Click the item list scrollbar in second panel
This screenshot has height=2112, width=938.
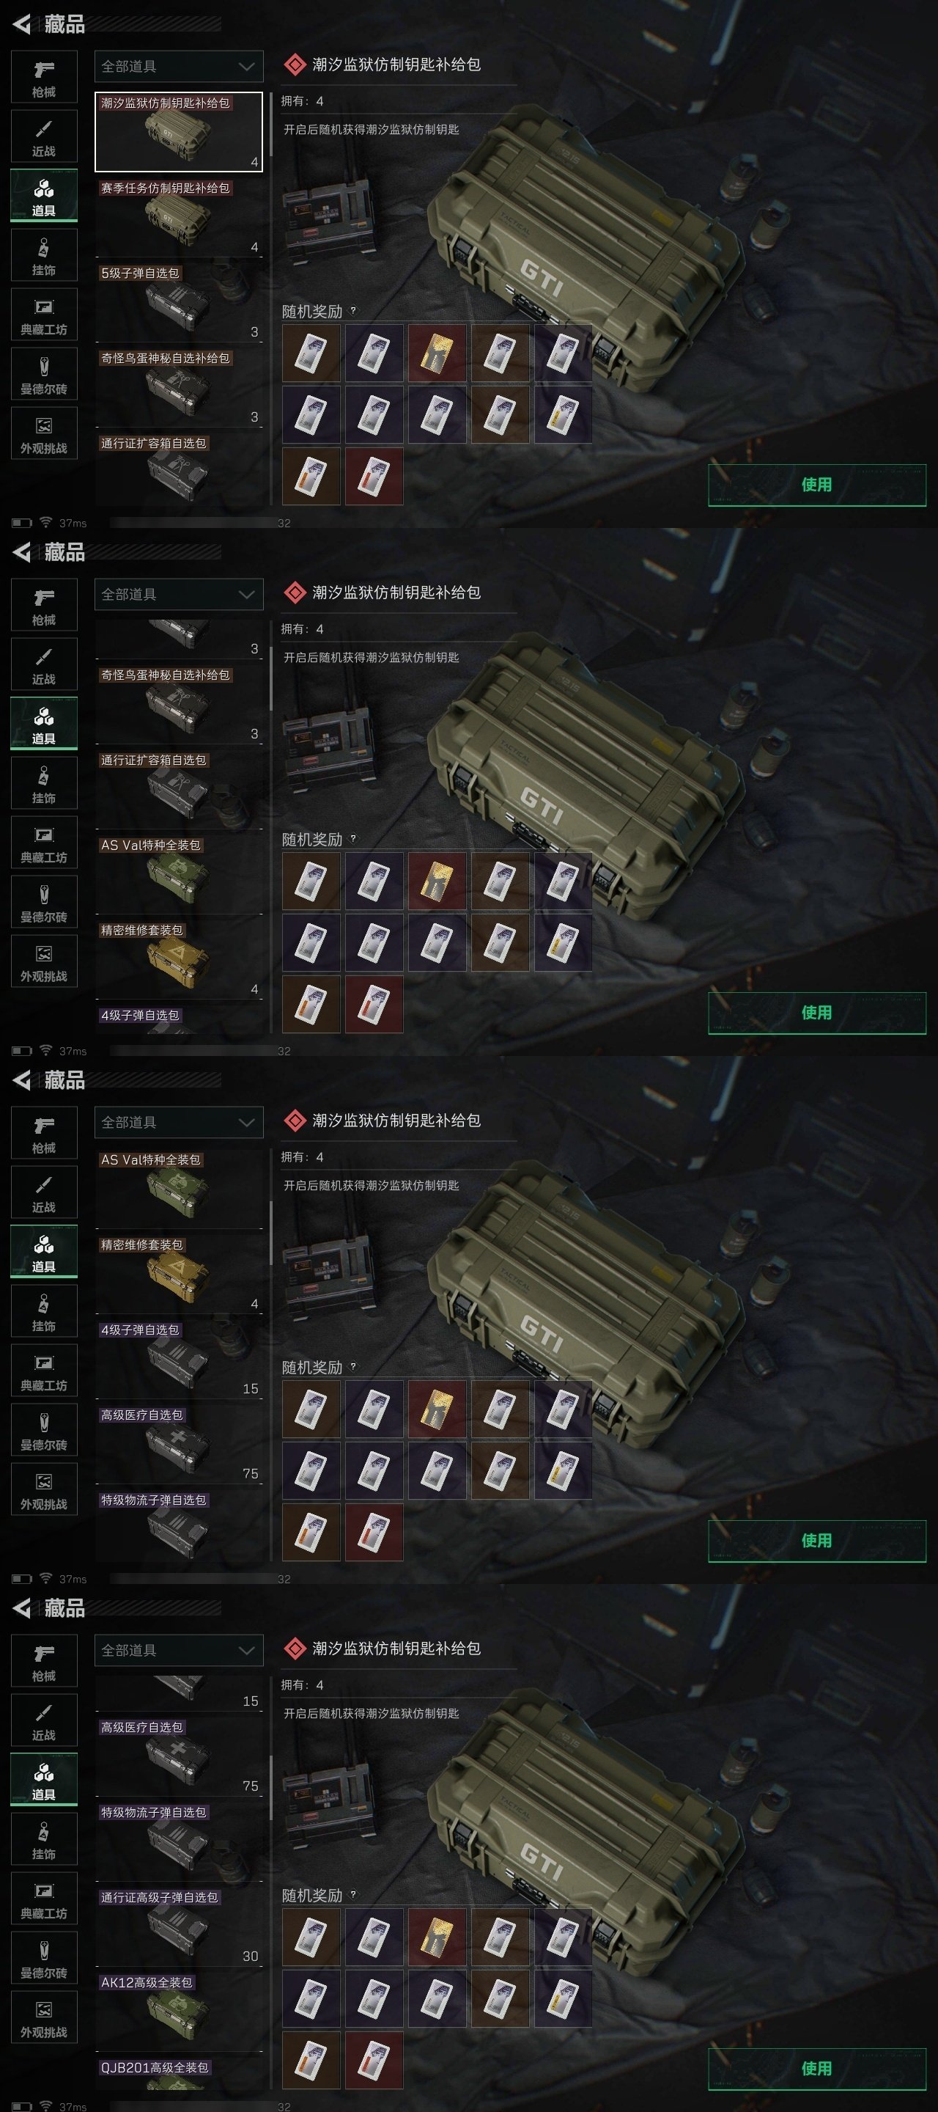click(271, 681)
